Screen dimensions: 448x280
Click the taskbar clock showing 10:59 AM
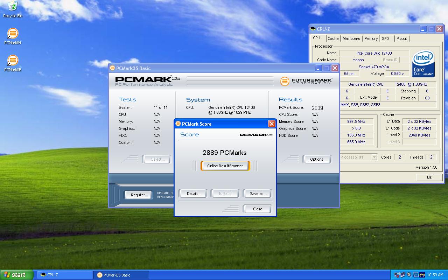click(x=435, y=275)
